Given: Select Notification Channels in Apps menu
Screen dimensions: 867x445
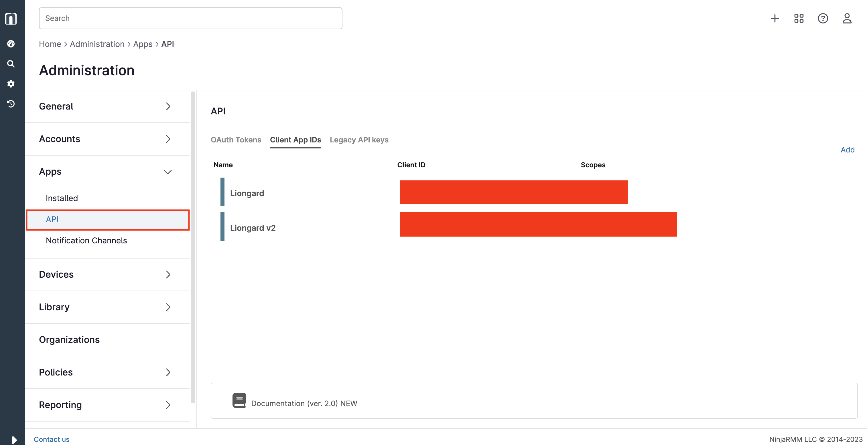Looking at the screenshot, I should pyautogui.click(x=86, y=240).
